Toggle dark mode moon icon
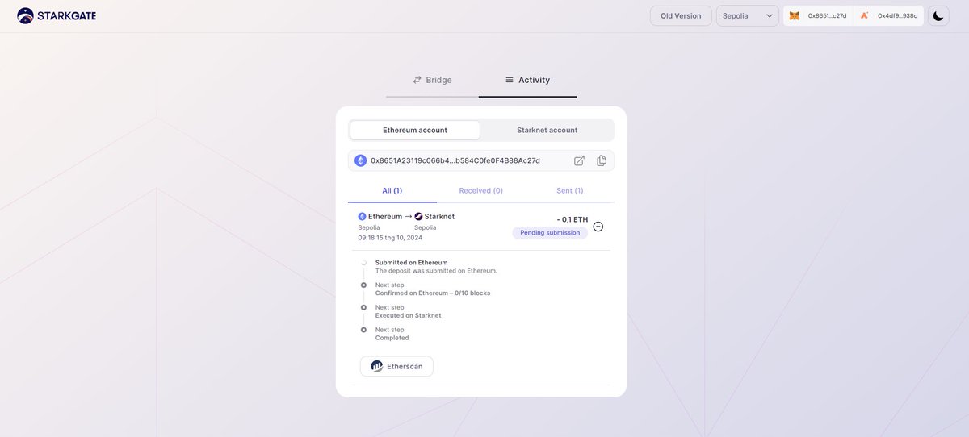This screenshot has width=969, height=437. click(x=938, y=15)
